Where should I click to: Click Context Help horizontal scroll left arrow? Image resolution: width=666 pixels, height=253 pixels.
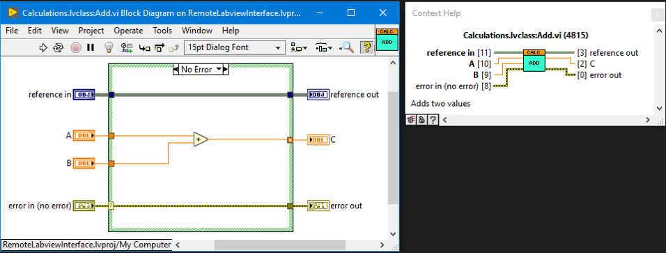[444, 121]
